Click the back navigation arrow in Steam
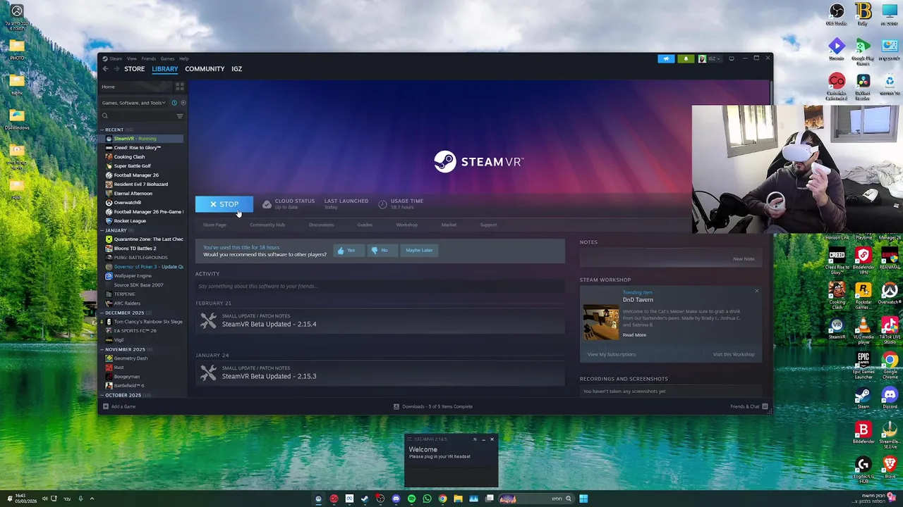 click(106, 69)
